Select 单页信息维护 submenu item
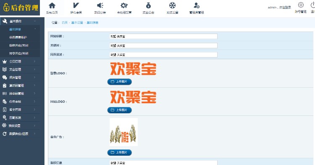The height and width of the screenshot is (165, 315). (x=18, y=37)
